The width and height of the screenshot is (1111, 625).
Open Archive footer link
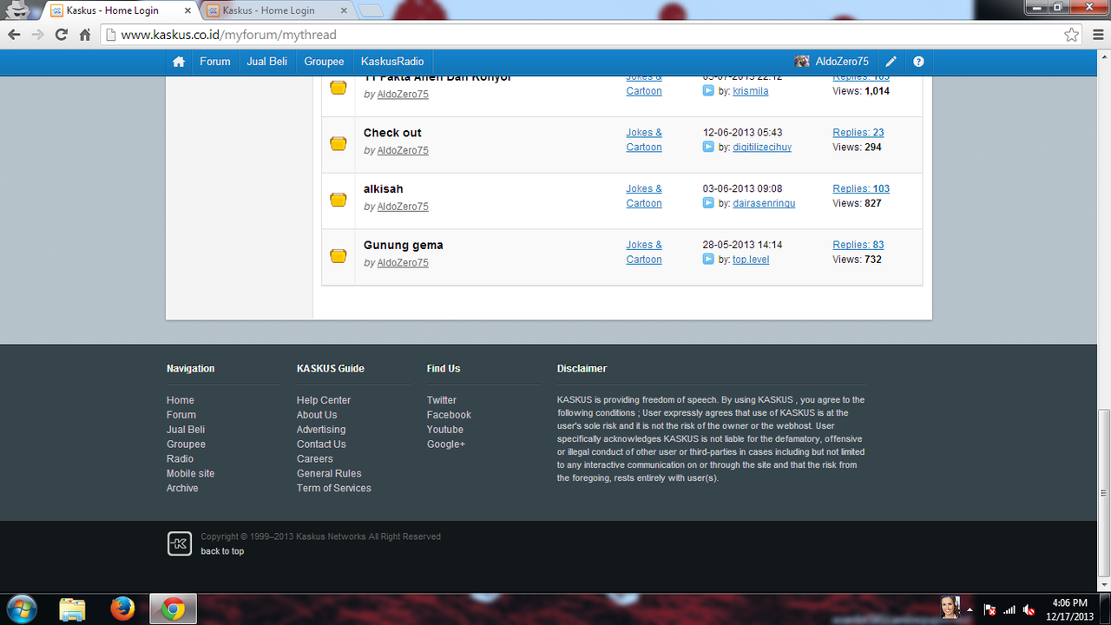[x=182, y=489]
